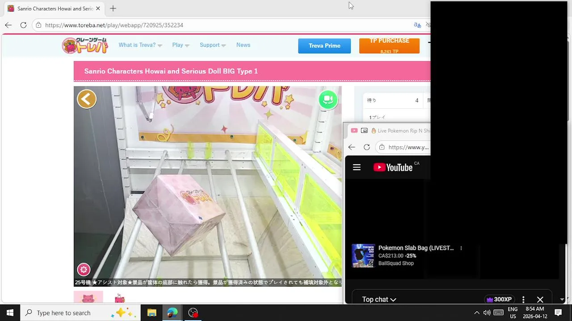Reload the Toreba page
Screen dimensions: 572x321
pyautogui.click(x=23, y=25)
